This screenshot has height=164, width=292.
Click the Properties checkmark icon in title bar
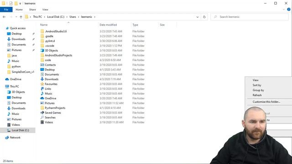pos(11,3)
